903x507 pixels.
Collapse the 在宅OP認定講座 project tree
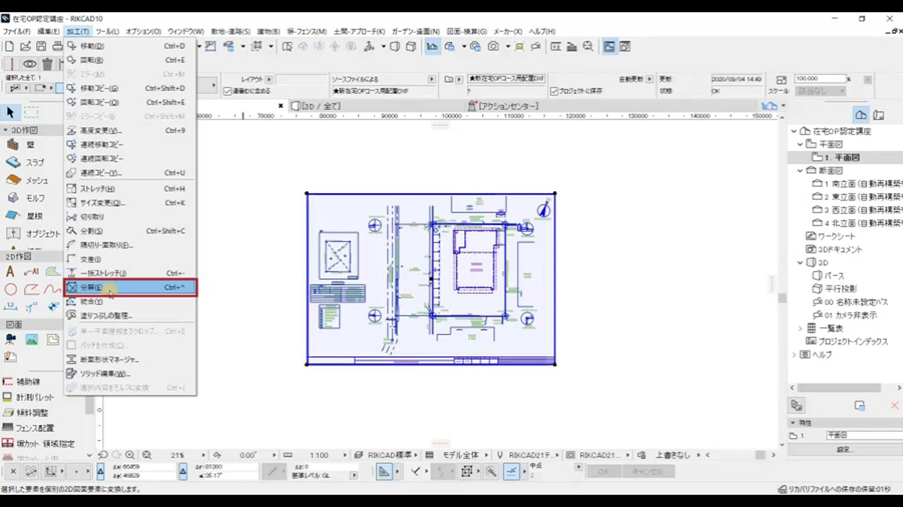(795, 131)
